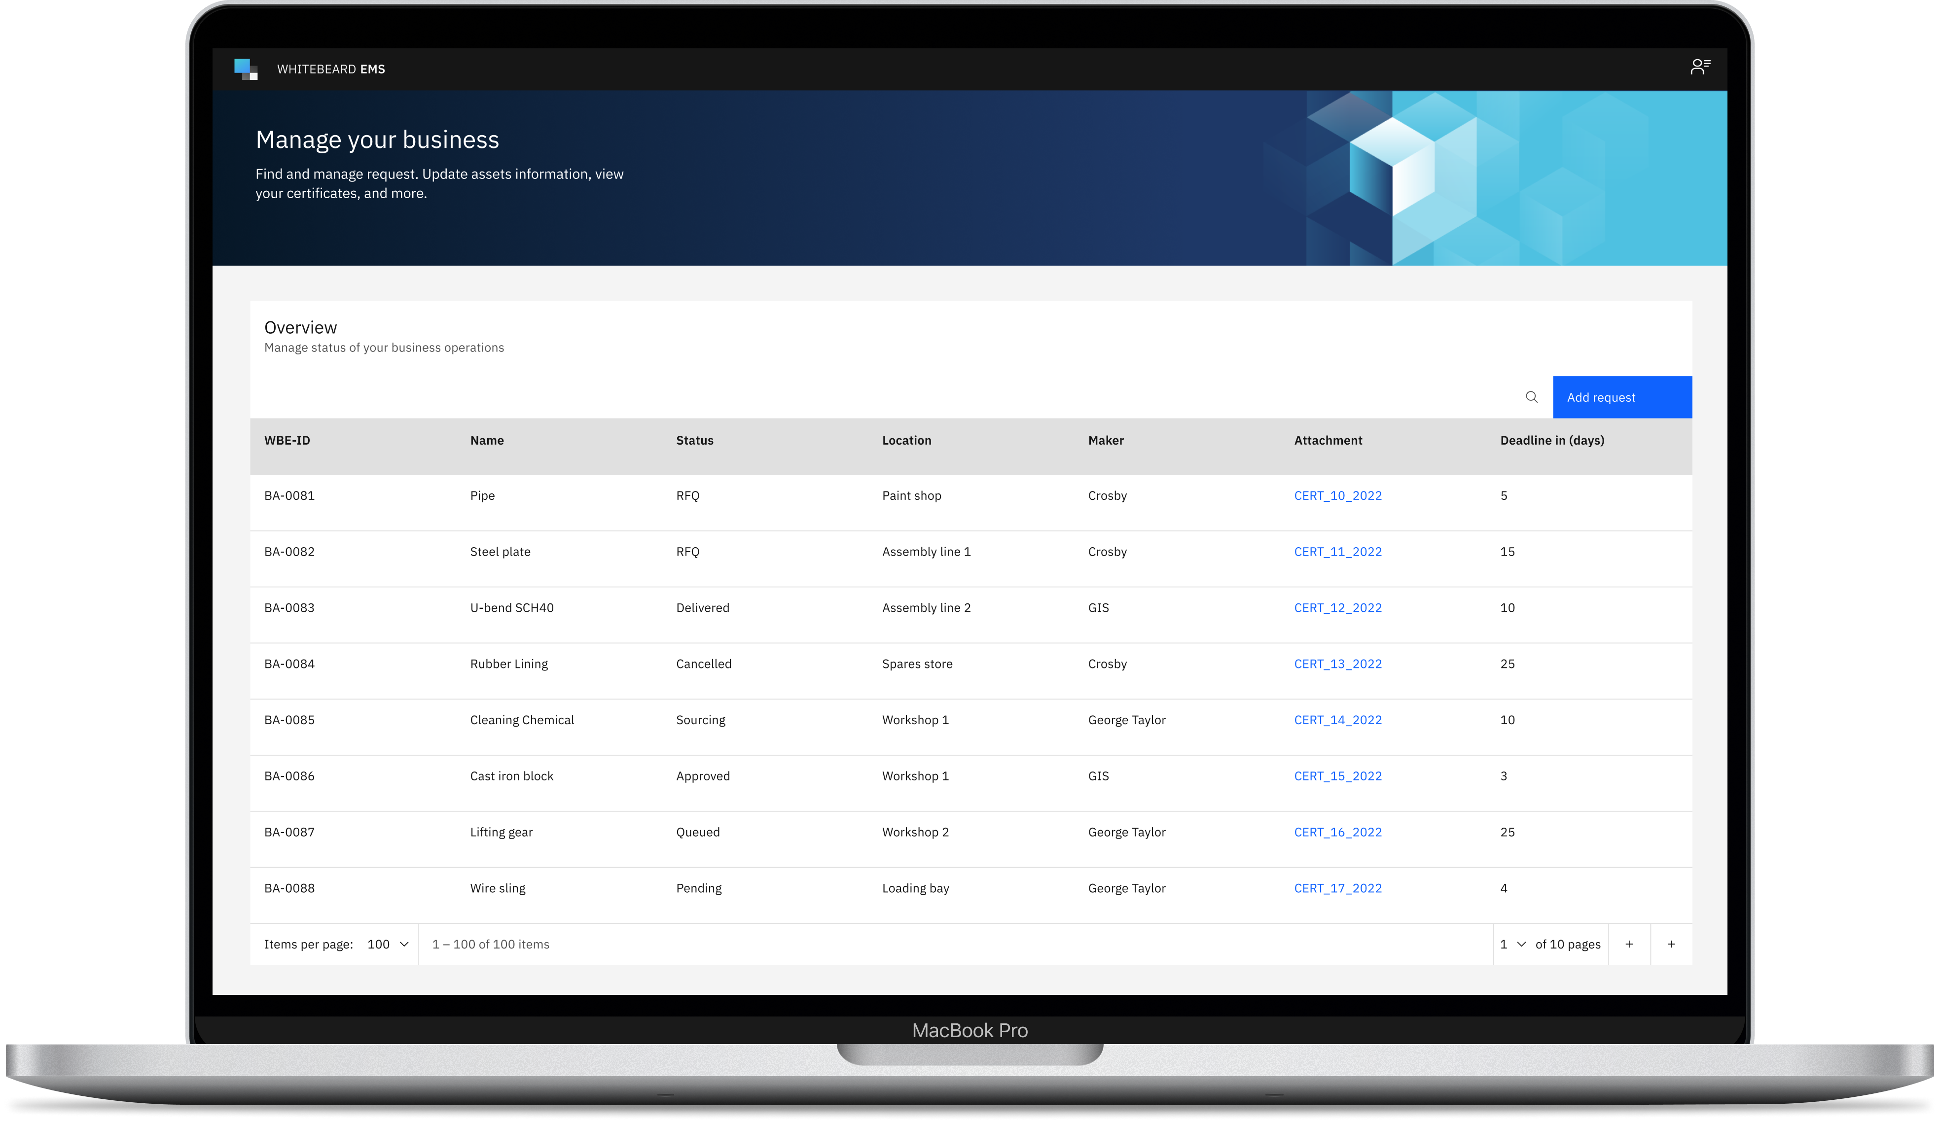1940x1121 pixels.
Task: Click the CERT_15_2022 certificate link
Action: tap(1337, 775)
